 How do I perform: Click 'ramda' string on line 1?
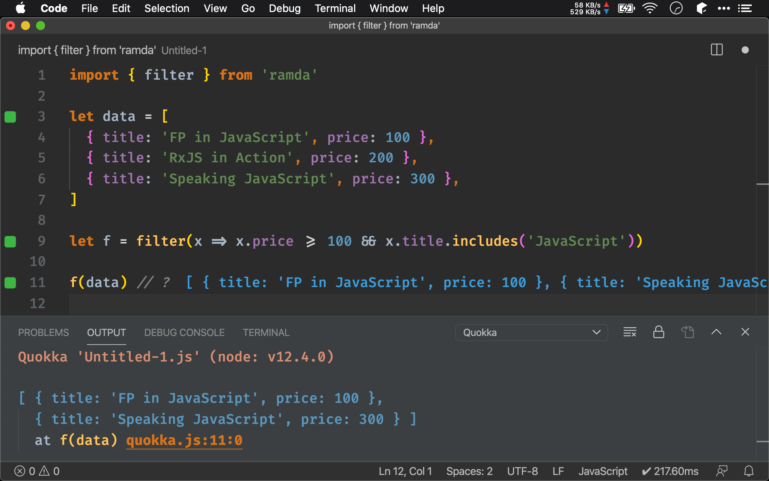(290, 75)
